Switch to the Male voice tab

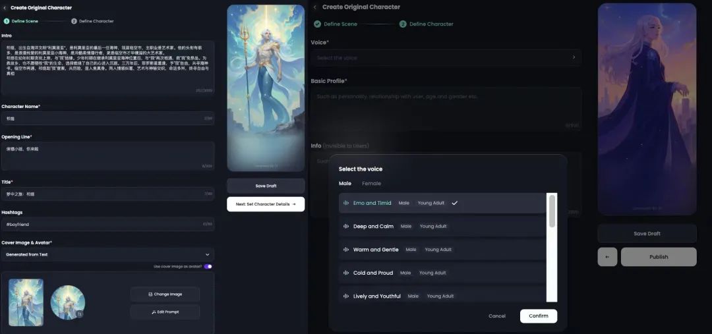(x=345, y=183)
